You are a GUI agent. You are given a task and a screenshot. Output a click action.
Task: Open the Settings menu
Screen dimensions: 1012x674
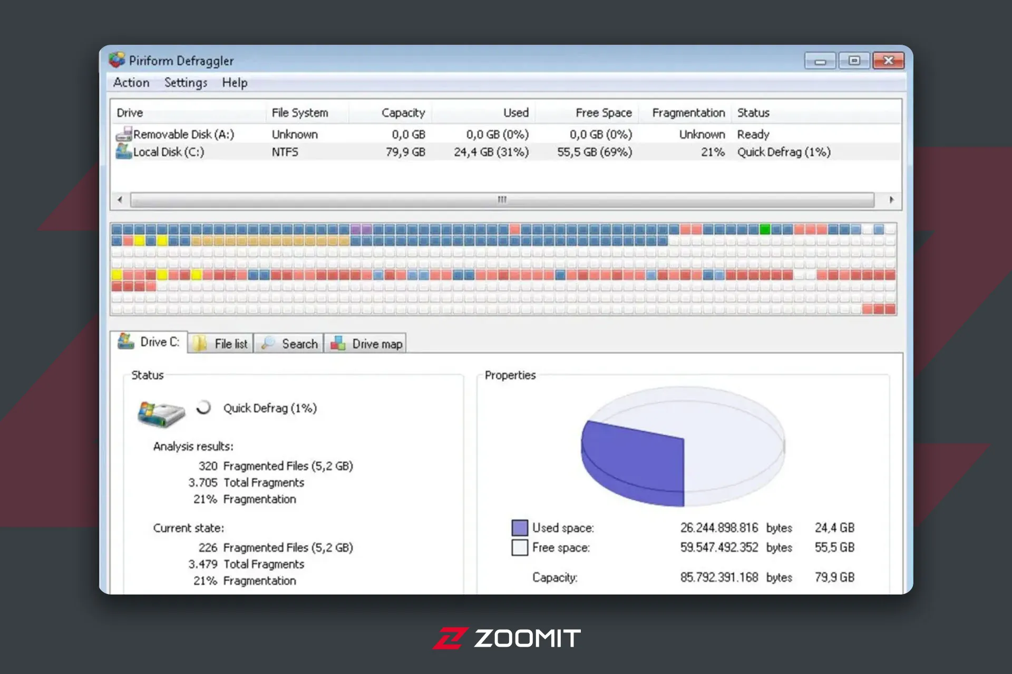[186, 83]
